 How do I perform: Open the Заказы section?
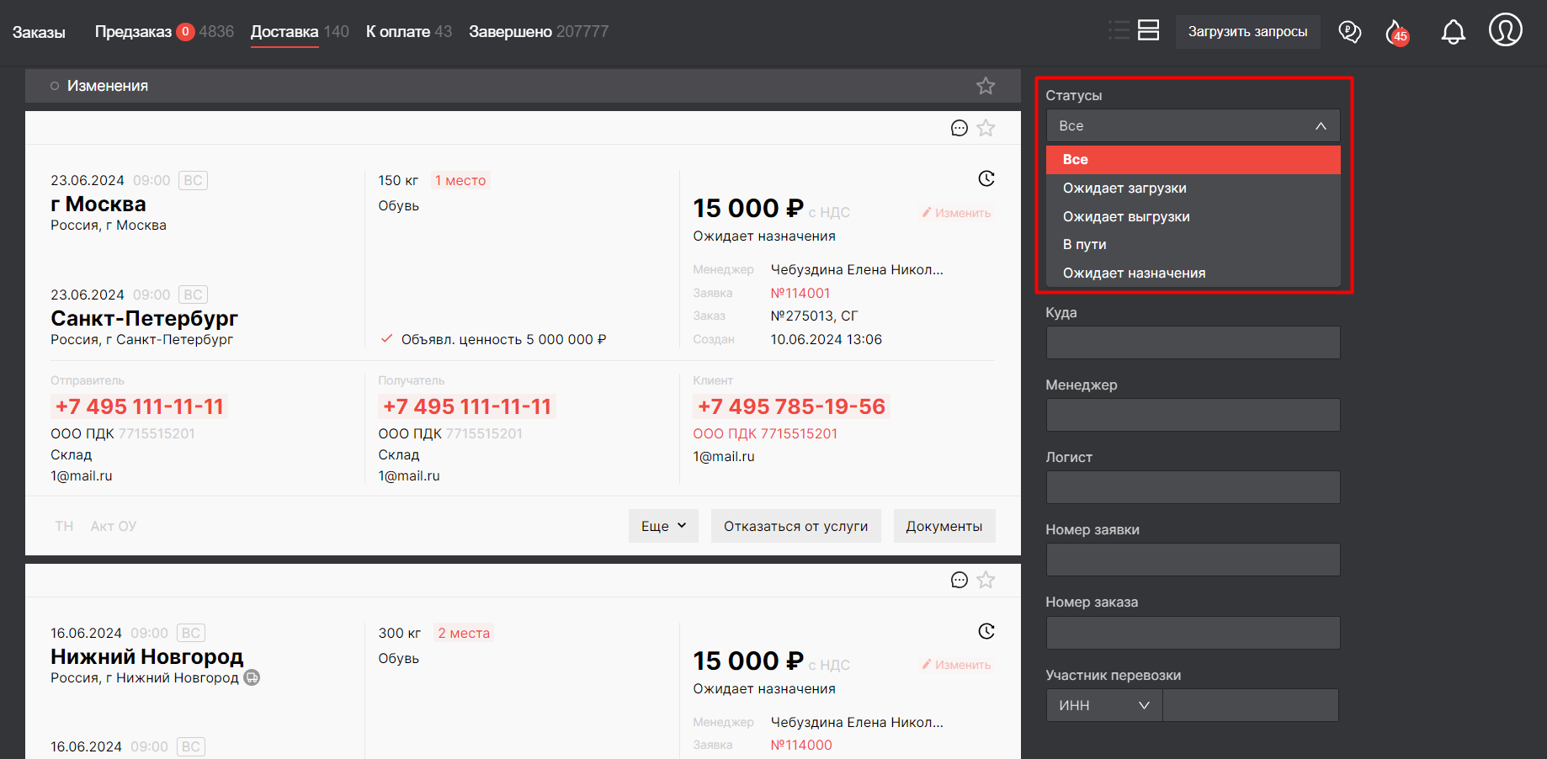pyautogui.click(x=39, y=32)
